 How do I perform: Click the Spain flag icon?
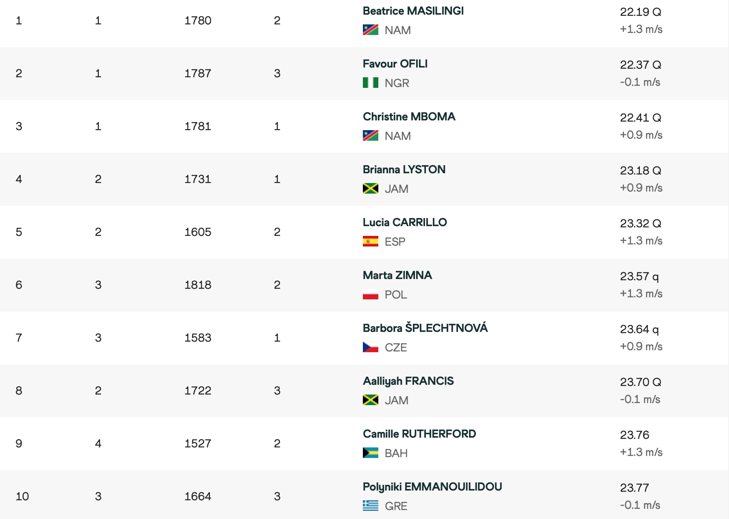[x=370, y=242]
